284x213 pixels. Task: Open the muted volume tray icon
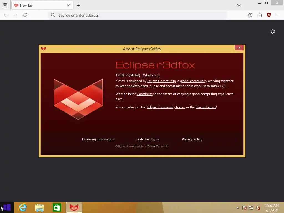(x=258, y=207)
